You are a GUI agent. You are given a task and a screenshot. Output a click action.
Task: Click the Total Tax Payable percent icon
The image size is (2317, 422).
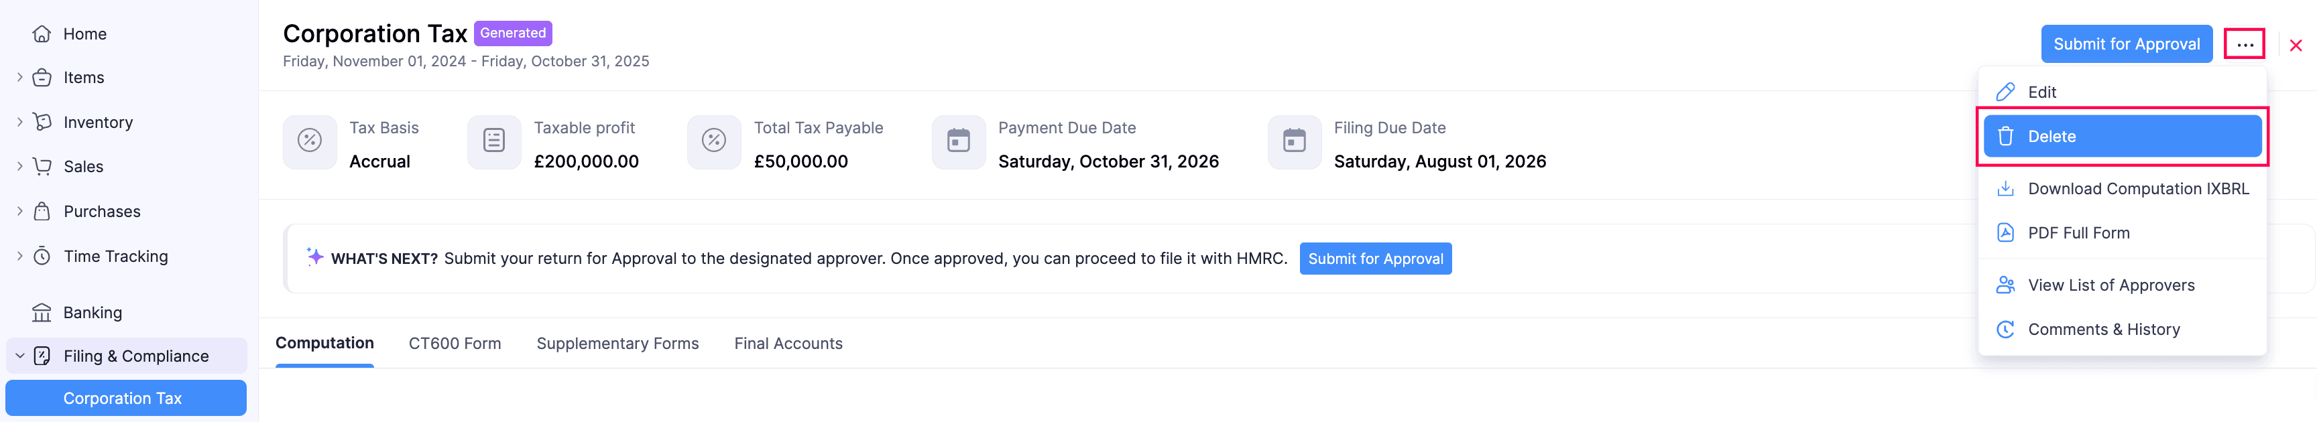pyautogui.click(x=713, y=141)
